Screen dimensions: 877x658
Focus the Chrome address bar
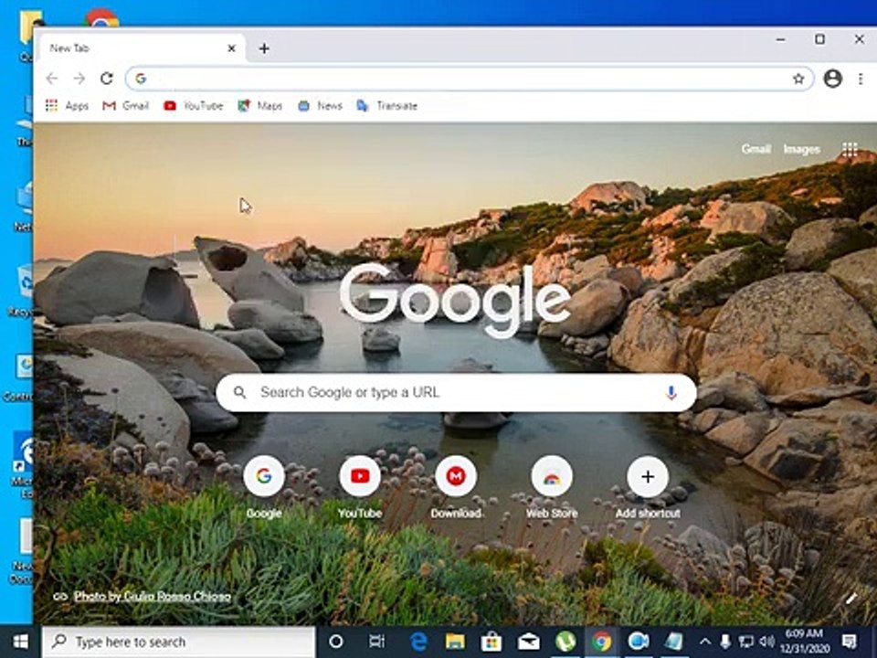coord(469,79)
